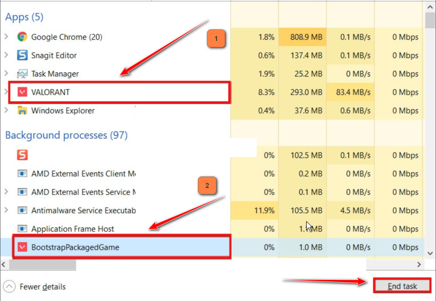Expand the Windows Explorer process row

coord(6,110)
